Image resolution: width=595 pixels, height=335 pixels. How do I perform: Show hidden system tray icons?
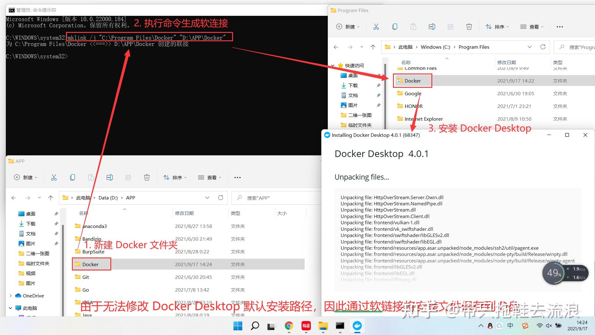click(481, 326)
